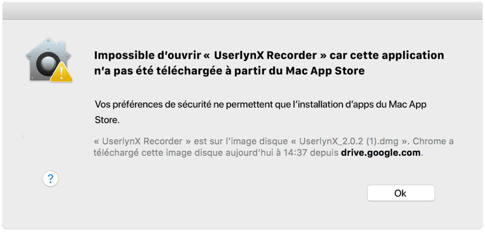Click the bold drive.google.com source text
This screenshot has width=485, height=232.
point(381,153)
